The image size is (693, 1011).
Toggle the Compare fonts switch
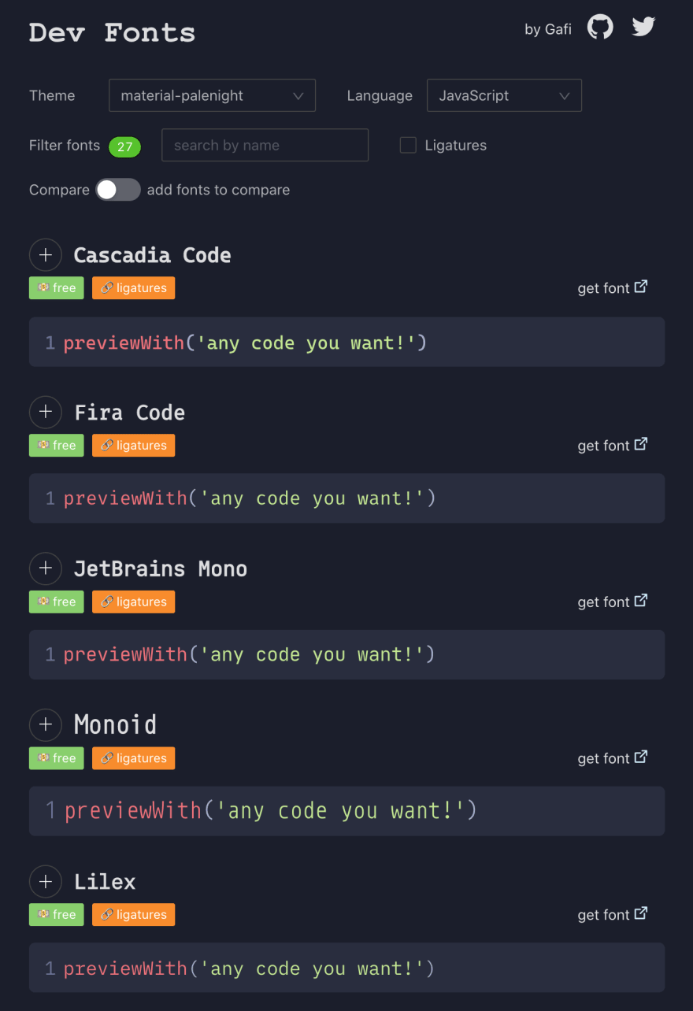tap(118, 190)
